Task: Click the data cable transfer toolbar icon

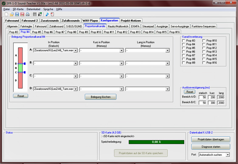Action: 40,14
